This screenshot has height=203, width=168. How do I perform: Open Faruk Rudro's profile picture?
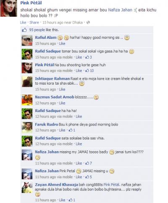click(27, 127)
